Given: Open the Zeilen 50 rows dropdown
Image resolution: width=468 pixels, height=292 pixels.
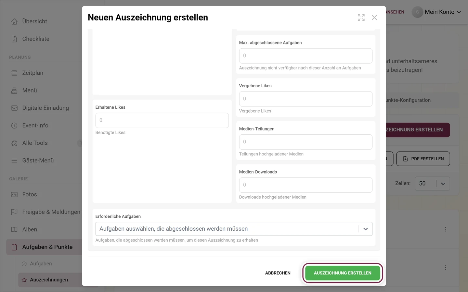Looking at the screenshot, I should [432, 184].
